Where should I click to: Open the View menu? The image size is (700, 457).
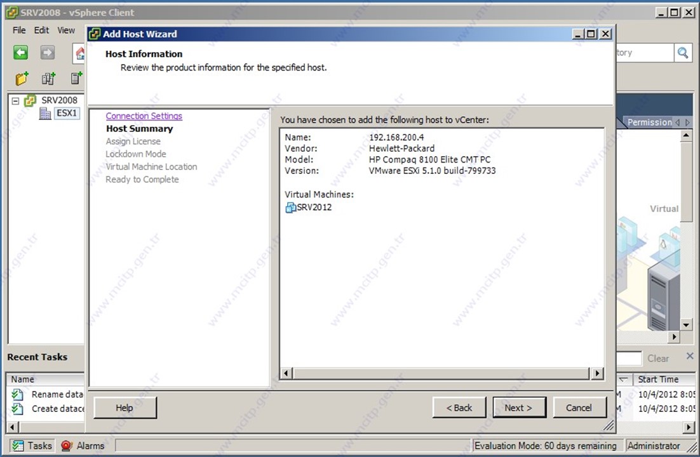(66, 30)
